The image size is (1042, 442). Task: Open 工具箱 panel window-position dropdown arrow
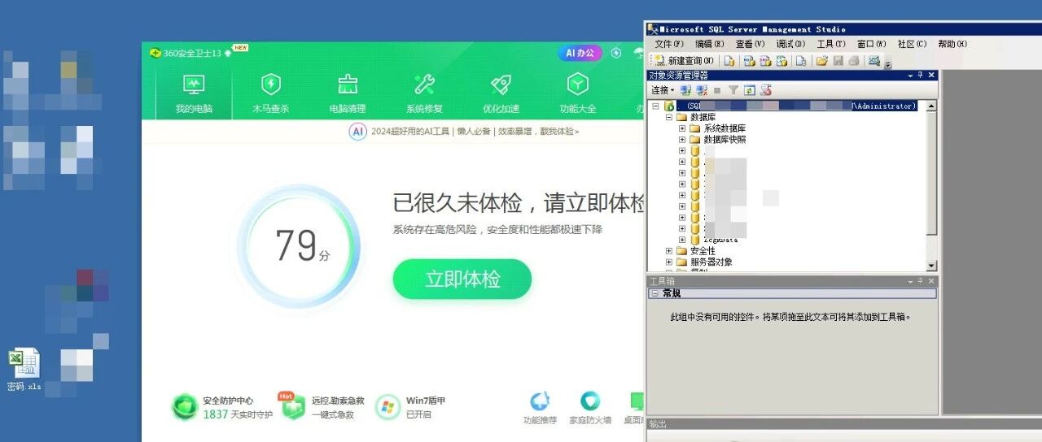click(911, 281)
